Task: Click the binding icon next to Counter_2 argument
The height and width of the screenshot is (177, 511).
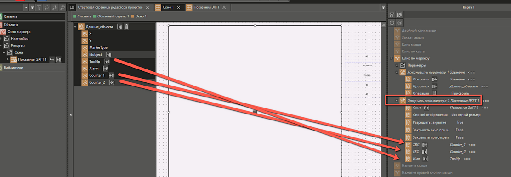Action: coord(112,82)
